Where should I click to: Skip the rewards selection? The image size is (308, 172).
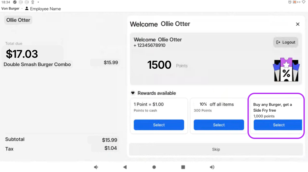coord(216,149)
